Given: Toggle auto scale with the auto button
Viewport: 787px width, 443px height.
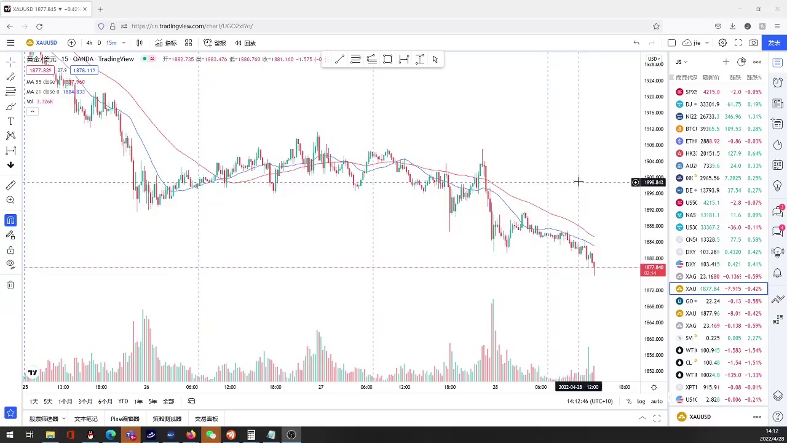Looking at the screenshot, I should click(657, 402).
